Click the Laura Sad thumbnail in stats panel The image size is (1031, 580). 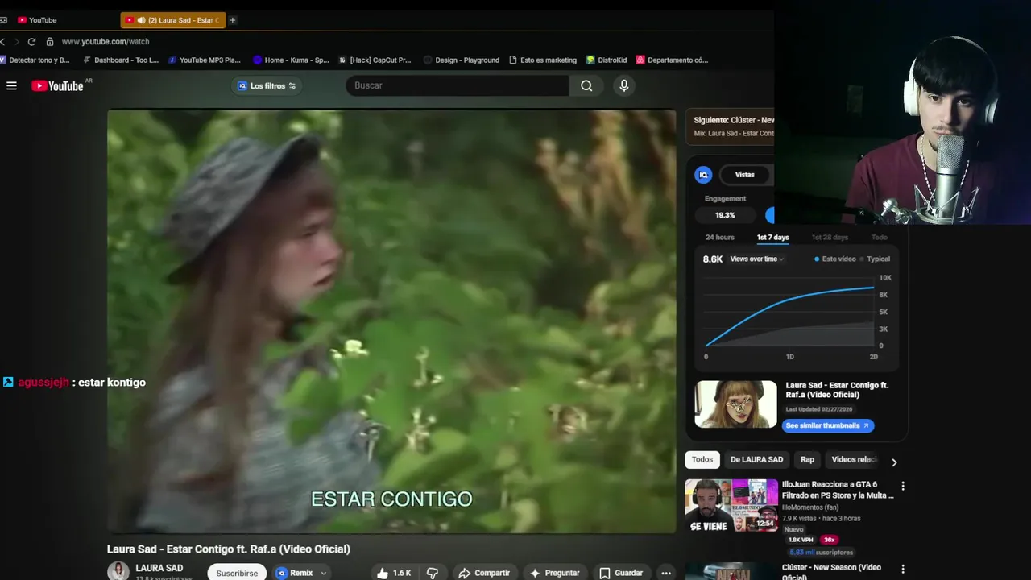(736, 404)
